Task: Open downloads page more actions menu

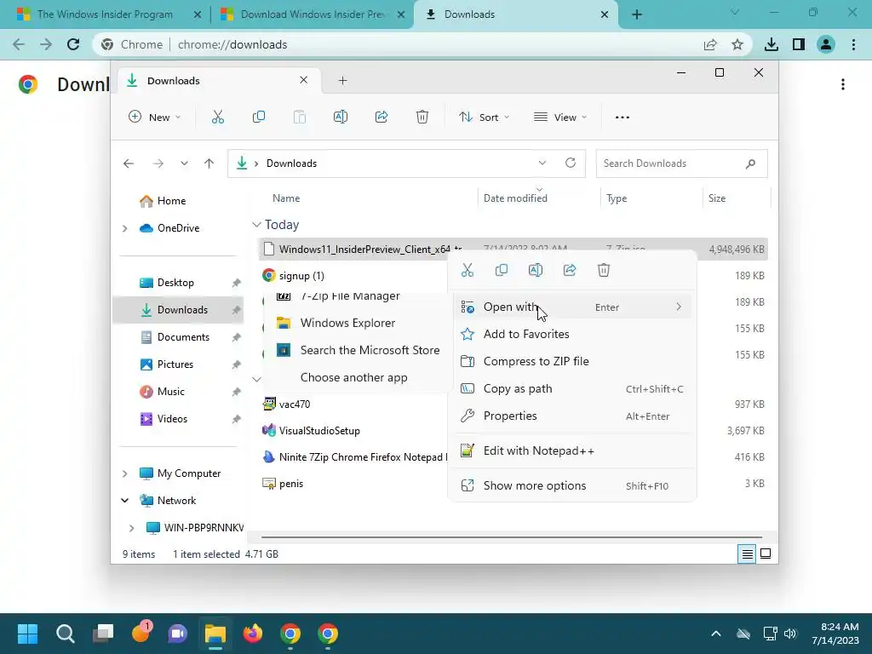Action: (x=843, y=84)
